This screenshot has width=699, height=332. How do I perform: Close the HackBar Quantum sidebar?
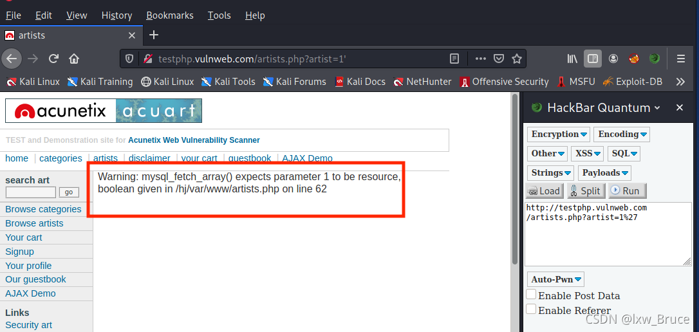click(680, 107)
